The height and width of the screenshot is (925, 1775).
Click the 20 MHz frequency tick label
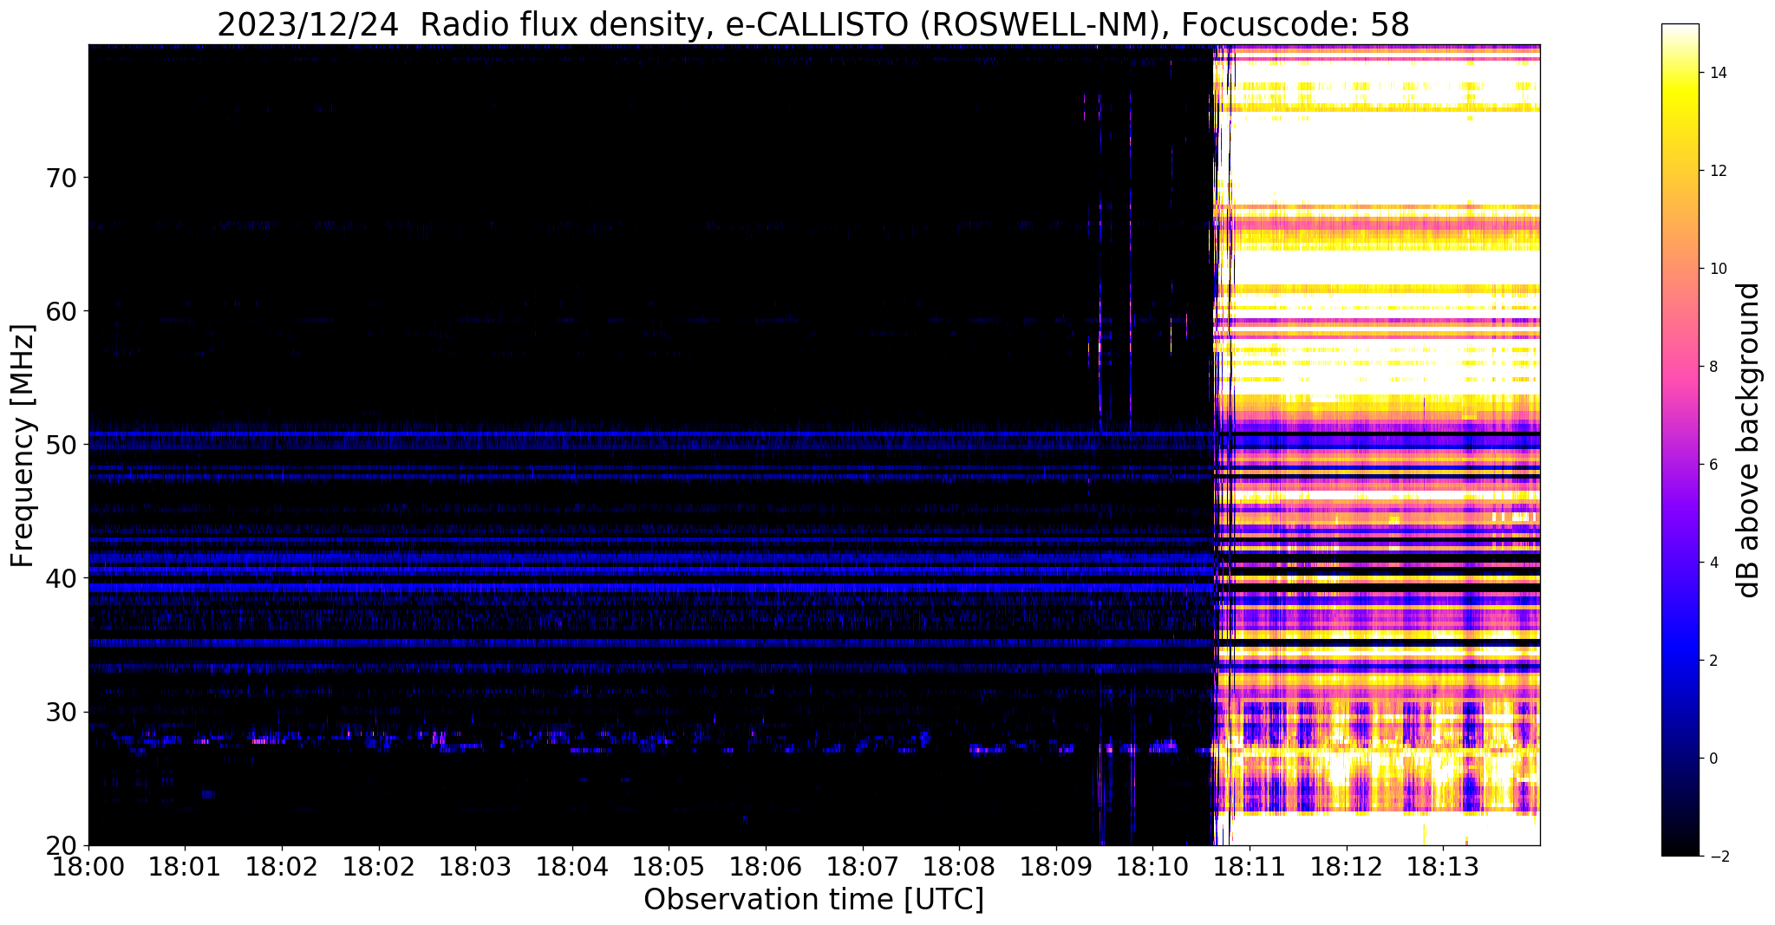click(60, 845)
